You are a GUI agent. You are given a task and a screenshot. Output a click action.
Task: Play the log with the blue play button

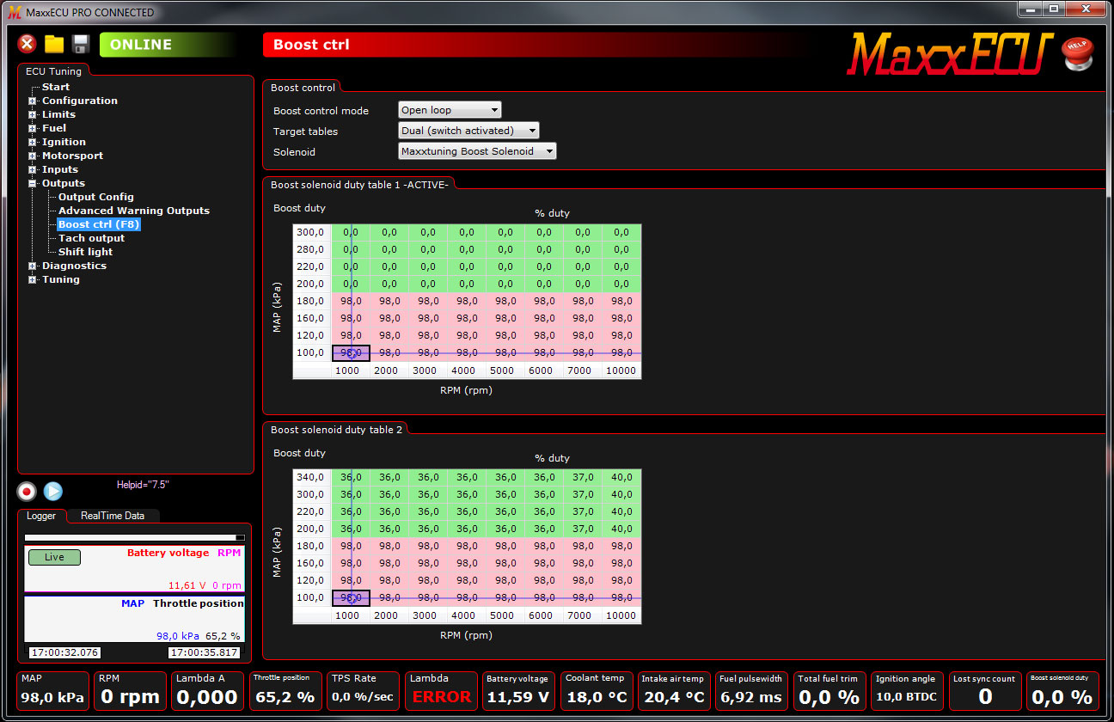click(x=52, y=491)
